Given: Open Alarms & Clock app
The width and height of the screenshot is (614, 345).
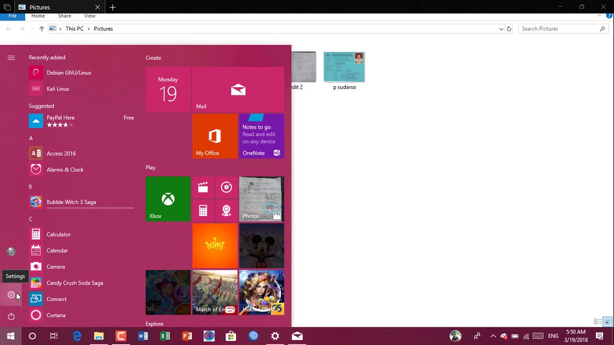Looking at the screenshot, I should [82, 170].
